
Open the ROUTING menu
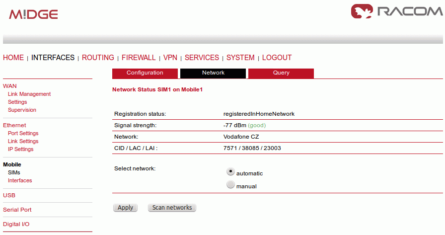coord(98,58)
